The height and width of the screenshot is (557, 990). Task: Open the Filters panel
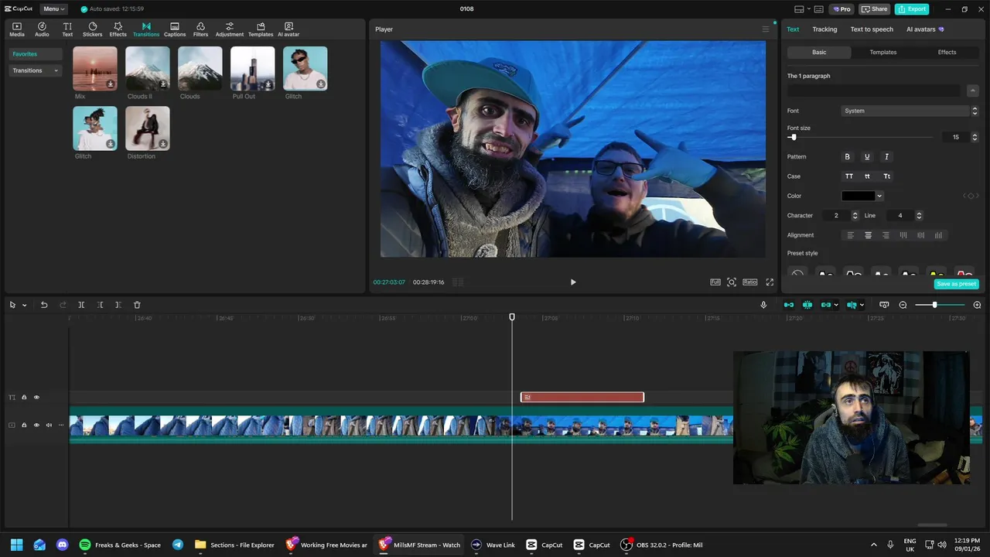200,29
